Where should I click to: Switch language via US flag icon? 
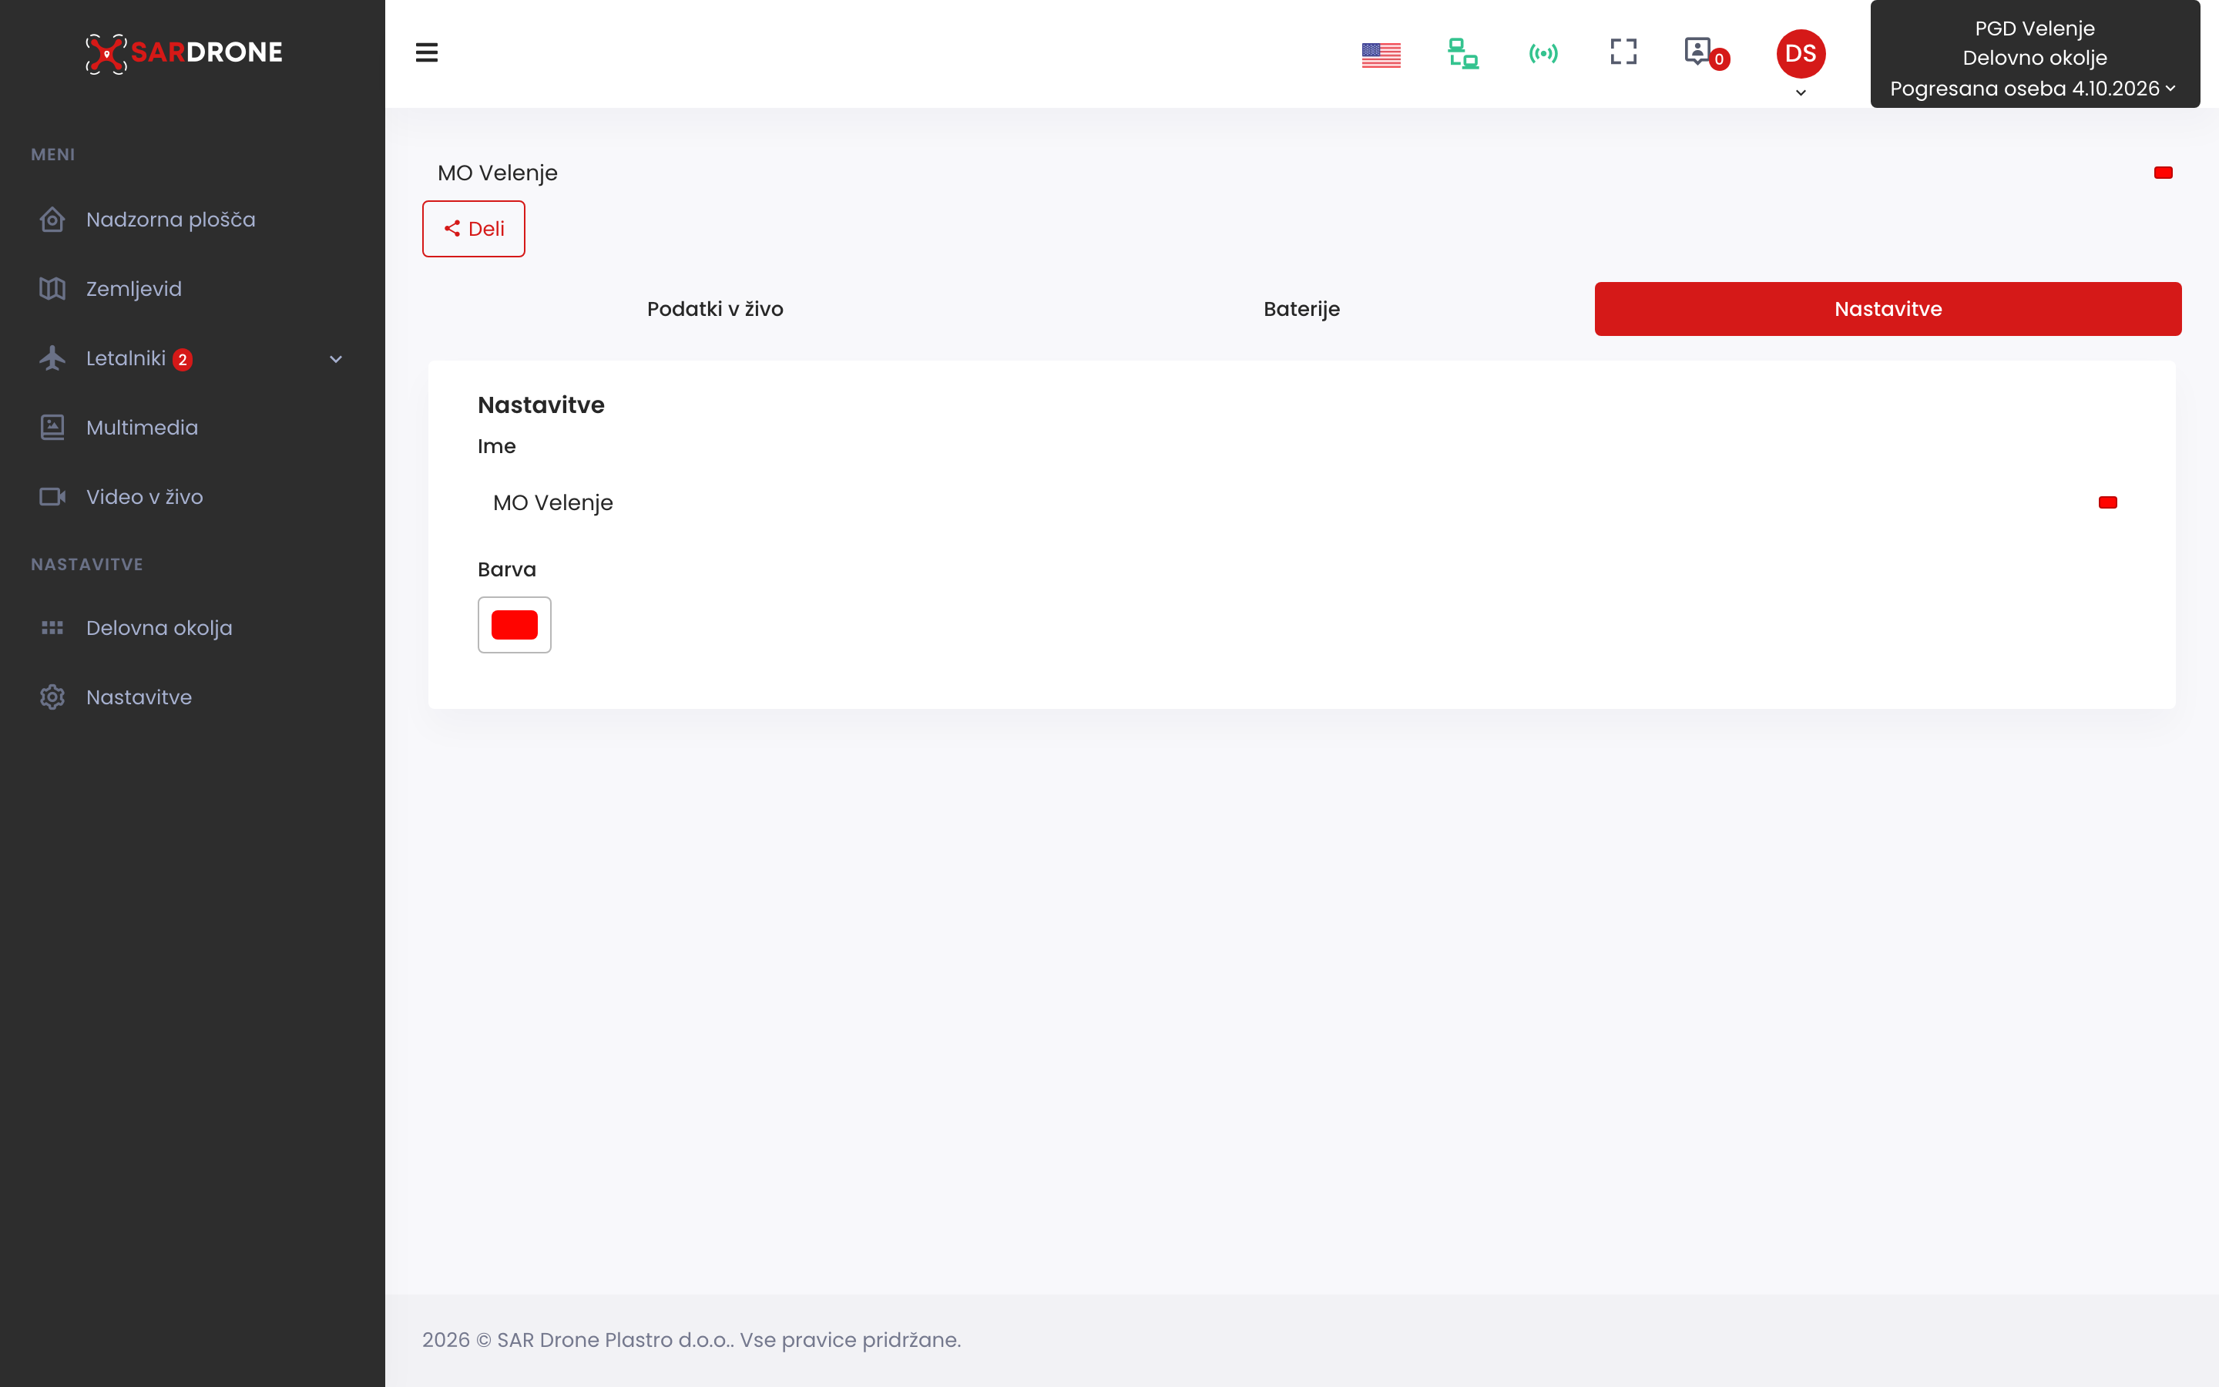tap(1381, 55)
